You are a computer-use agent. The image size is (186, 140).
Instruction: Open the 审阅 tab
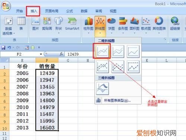pyautogui.click(x=99, y=11)
